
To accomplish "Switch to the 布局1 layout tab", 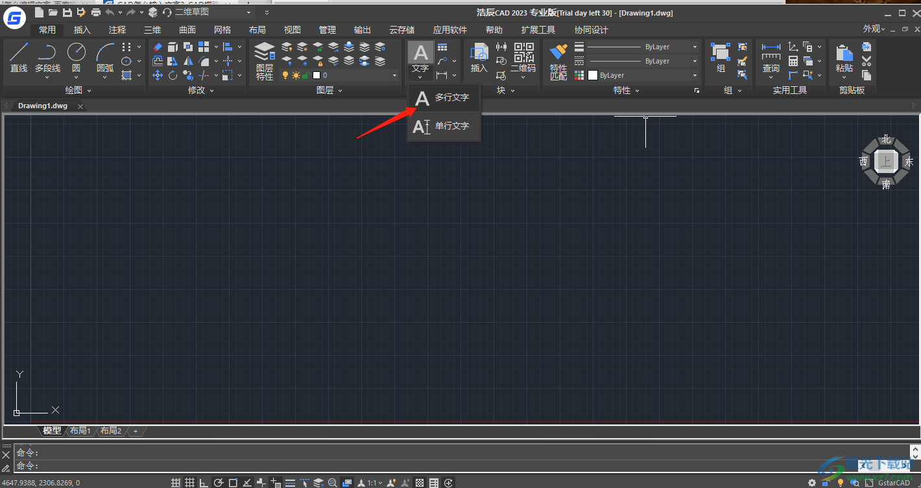I will [80, 430].
